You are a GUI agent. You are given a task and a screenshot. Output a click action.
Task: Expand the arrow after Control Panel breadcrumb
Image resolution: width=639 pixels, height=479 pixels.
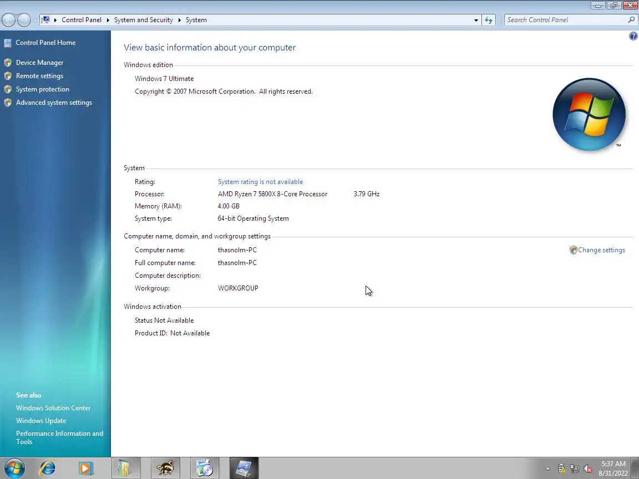[108, 20]
